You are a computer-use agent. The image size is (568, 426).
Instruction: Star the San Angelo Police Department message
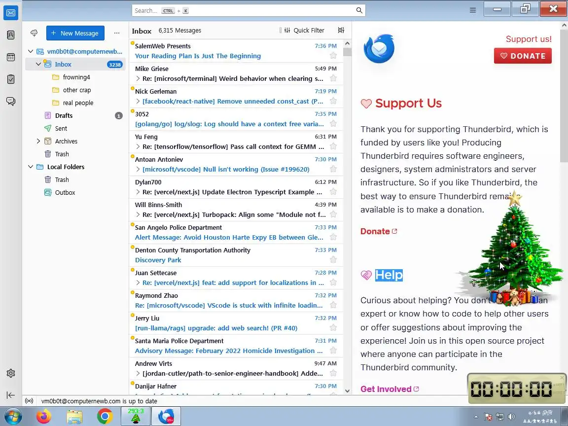pos(333,237)
